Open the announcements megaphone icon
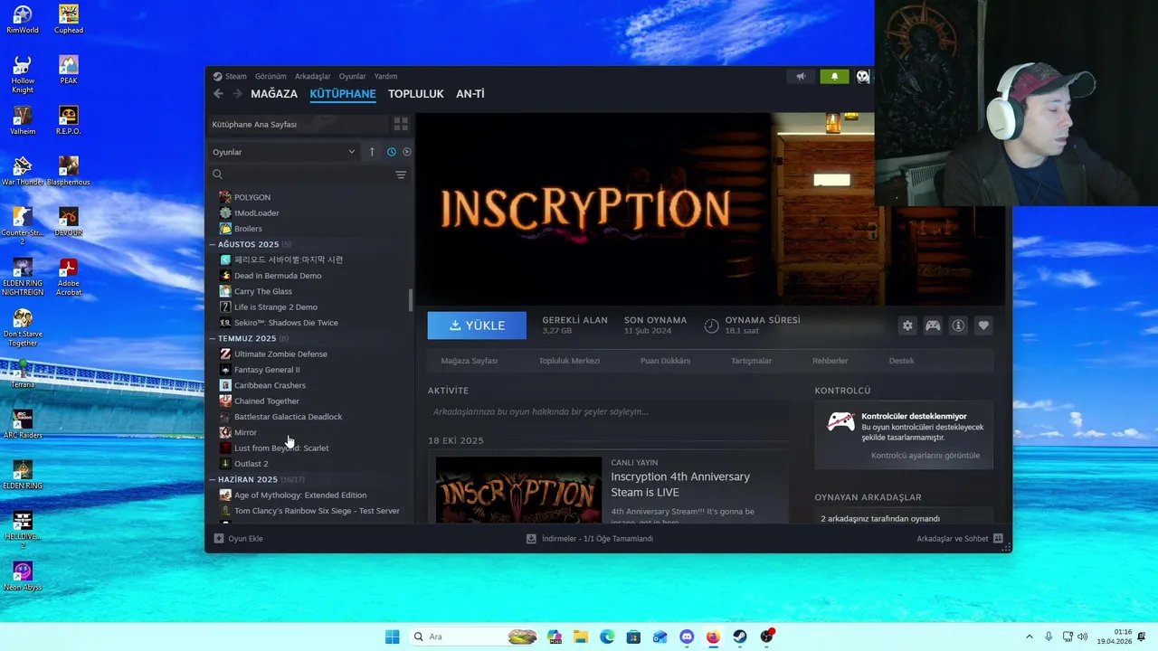1158x651 pixels. [x=801, y=77]
